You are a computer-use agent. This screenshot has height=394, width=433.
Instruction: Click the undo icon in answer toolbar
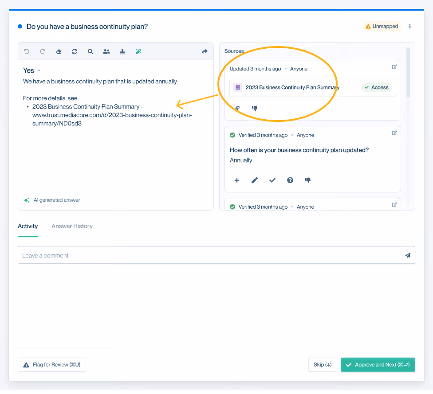(27, 51)
